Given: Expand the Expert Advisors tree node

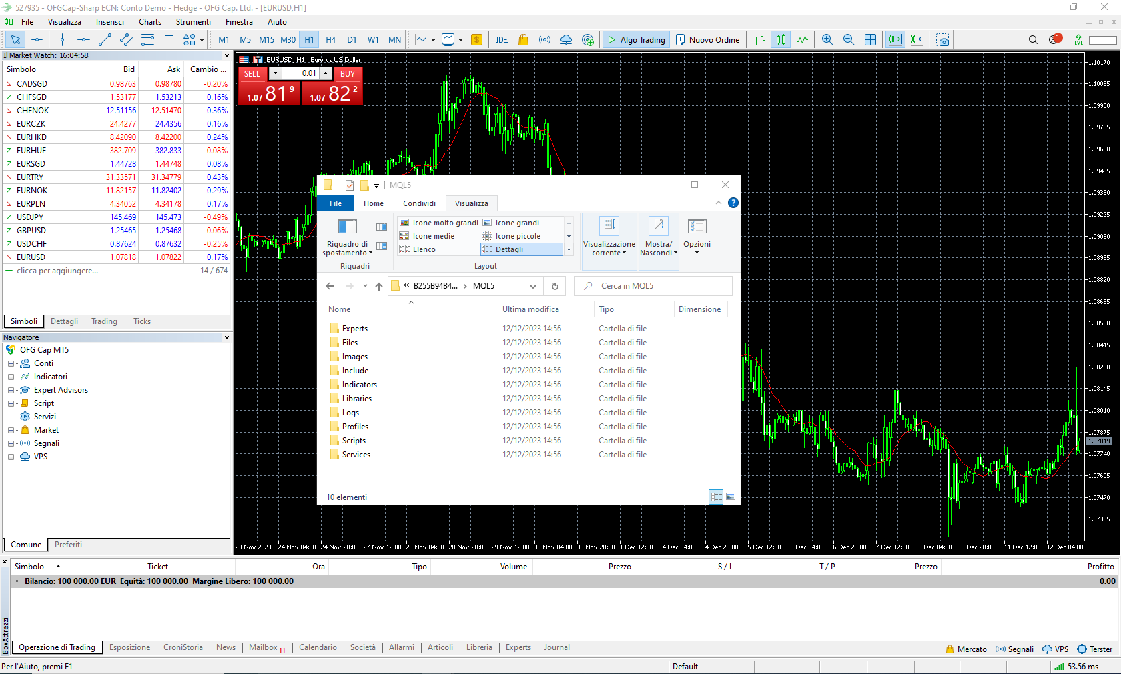Looking at the screenshot, I should coord(11,390).
